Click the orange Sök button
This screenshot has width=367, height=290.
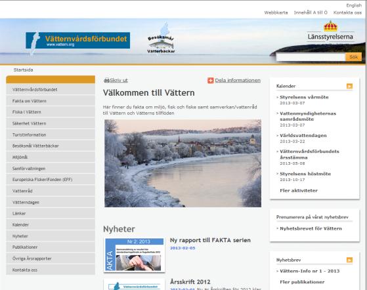pos(353,57)
